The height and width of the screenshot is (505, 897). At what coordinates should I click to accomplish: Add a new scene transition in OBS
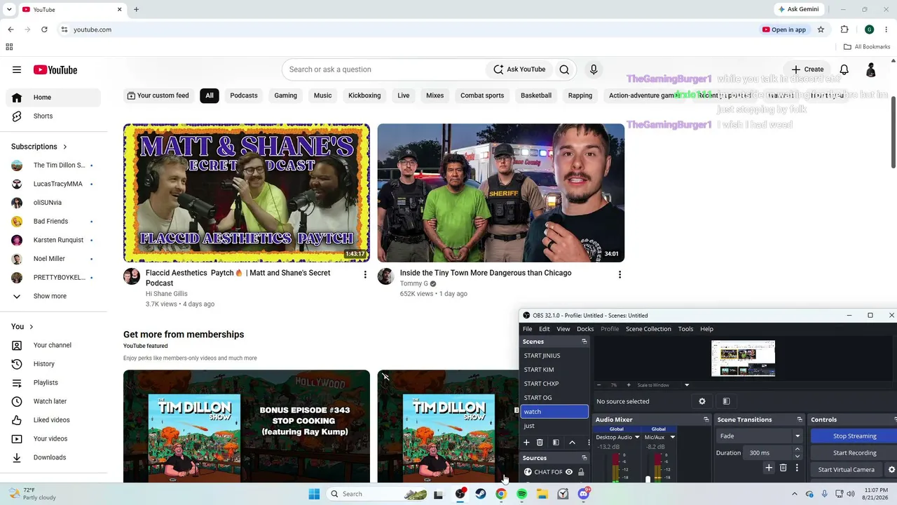coord(769,468)
